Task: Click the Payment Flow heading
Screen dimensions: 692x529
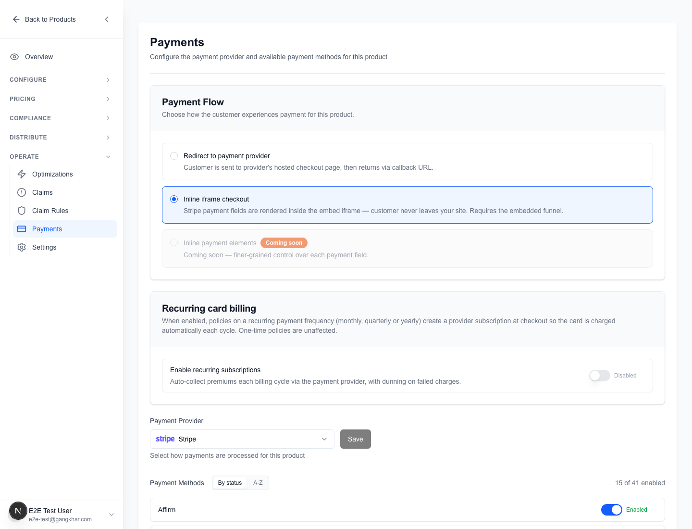Action: coord(193,102)
